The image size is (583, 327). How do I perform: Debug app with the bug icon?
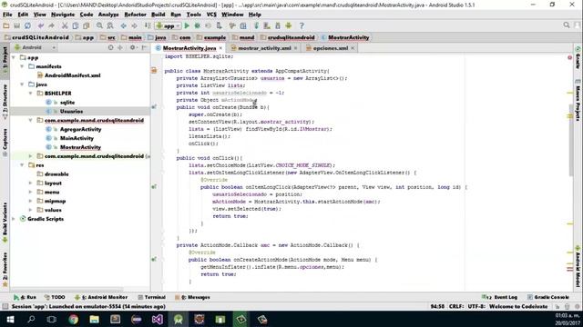coord(198,26)
